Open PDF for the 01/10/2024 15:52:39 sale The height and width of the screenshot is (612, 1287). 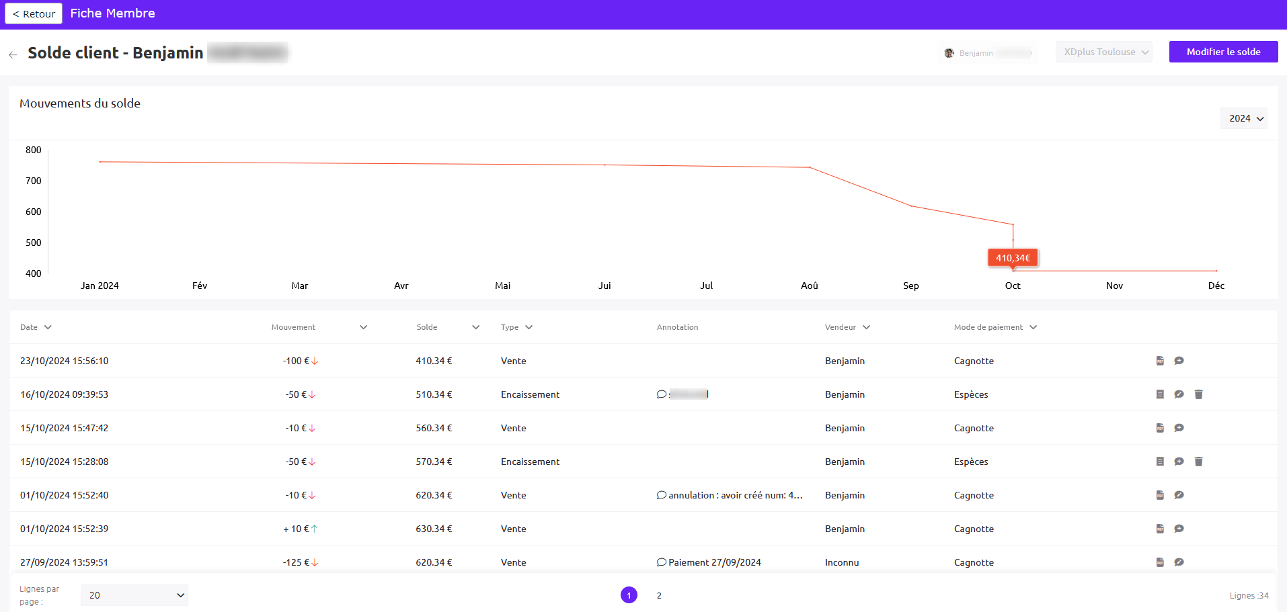1160,529
